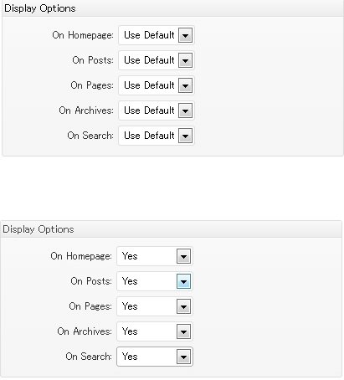Click On Pages label beside Yes dropdown

(90, 306)
